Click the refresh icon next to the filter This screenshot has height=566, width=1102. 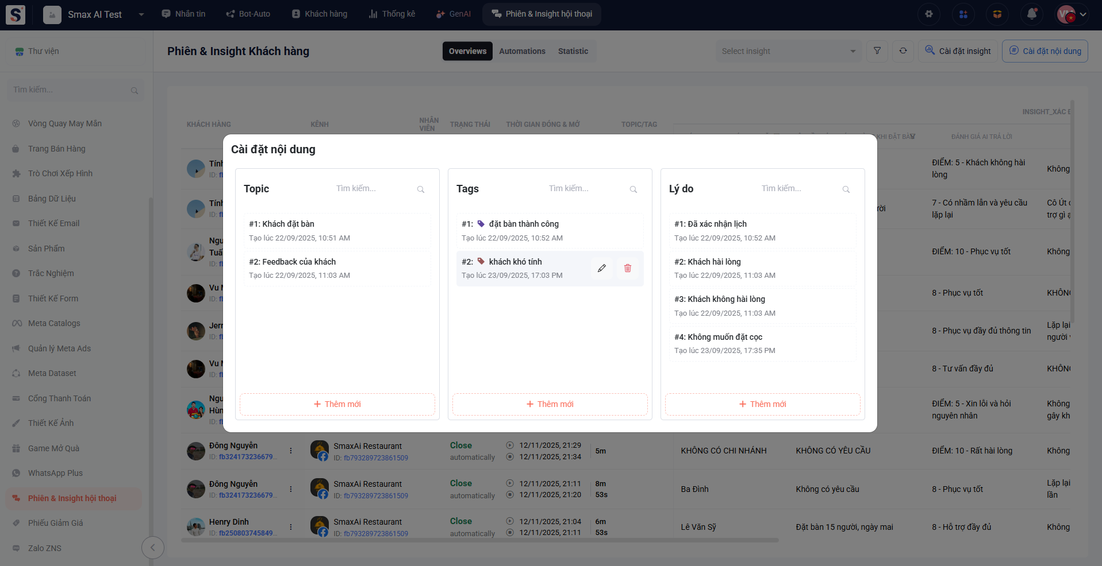(x=903, y=51)
